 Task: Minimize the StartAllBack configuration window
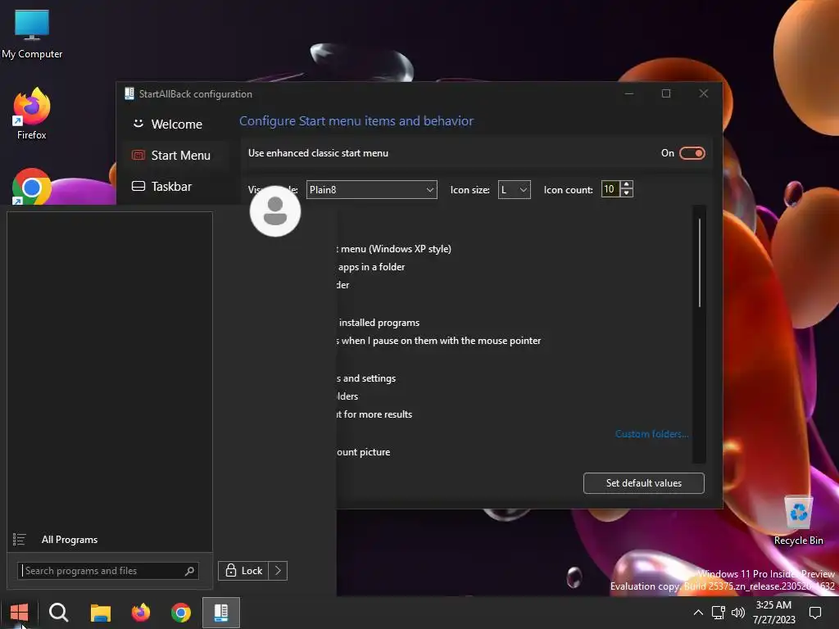point(629,93)
